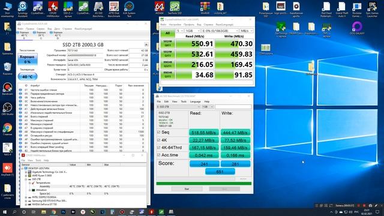This screenshot has width=384, height=216.
Task: Open AS SSD 1 GB size dropdown
Action: click(208, 107)
